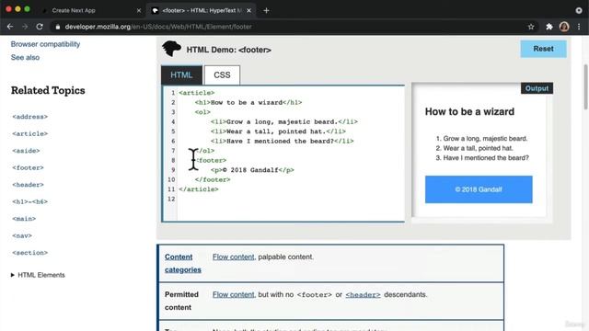This screenshot has width=589, height=331.
Task: Click the closing </footer> code line
Action: tap(213, 180)
